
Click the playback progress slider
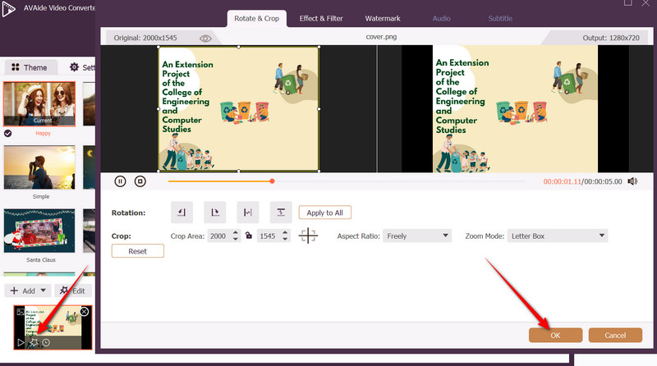pos(345,181)
